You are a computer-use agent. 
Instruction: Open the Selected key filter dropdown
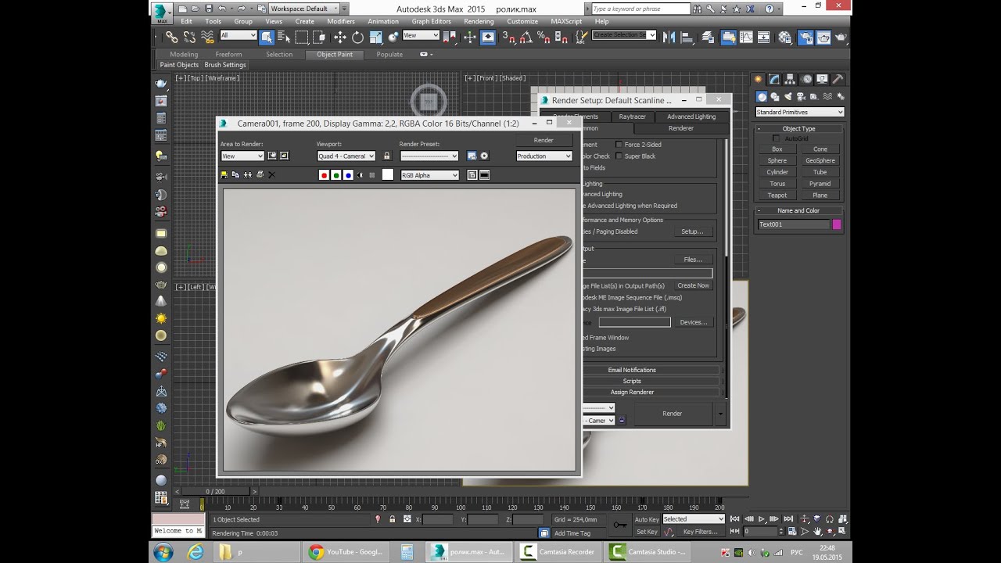pyautogui.click(x=694, y=519)
